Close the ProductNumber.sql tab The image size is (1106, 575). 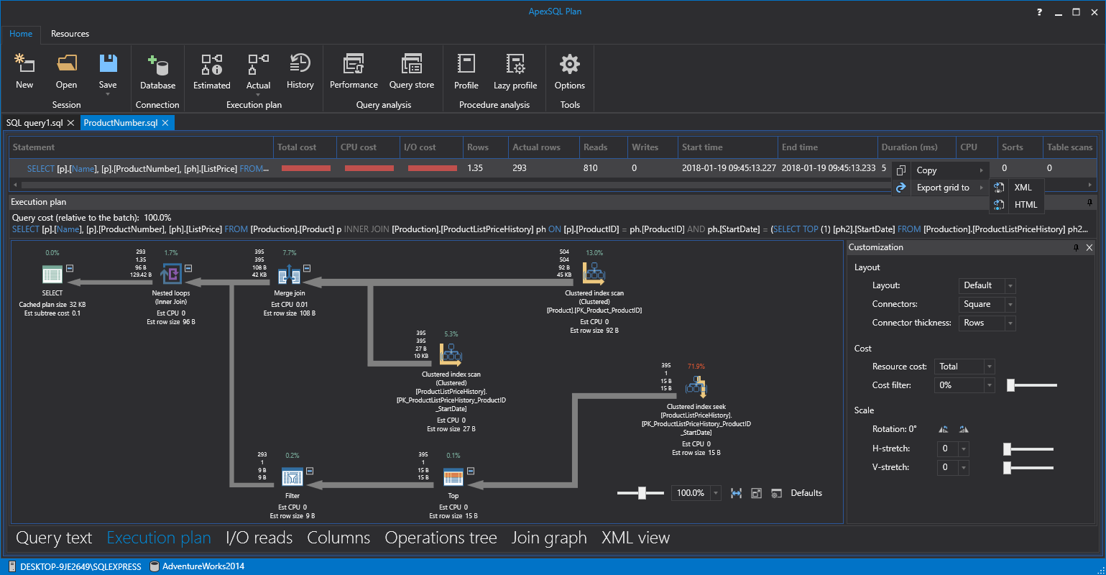click(x=165, y=123)
